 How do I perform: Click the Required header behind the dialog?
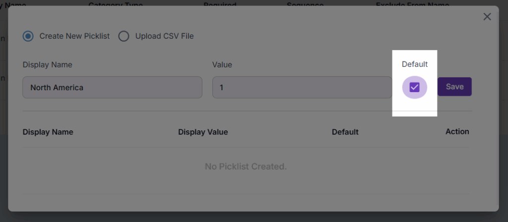tap(219, 5)
